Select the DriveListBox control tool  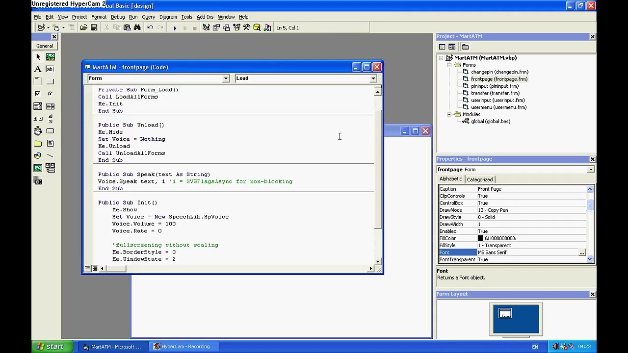50,131
